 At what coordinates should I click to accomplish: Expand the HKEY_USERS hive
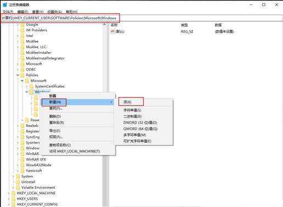[9, 199]
